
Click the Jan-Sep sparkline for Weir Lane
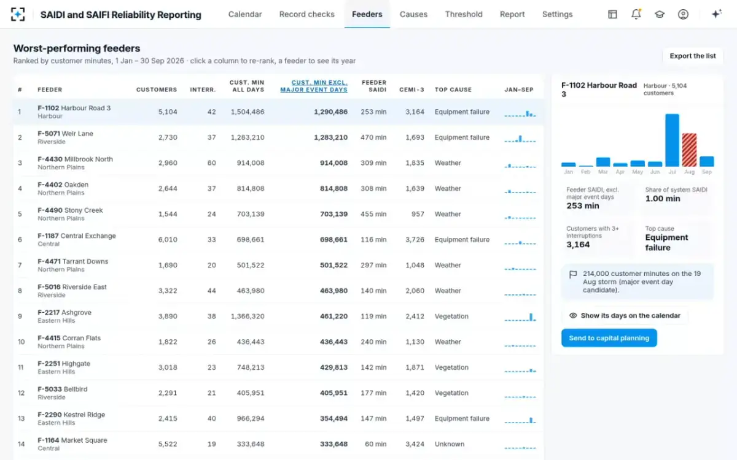(x=520, y=139)
